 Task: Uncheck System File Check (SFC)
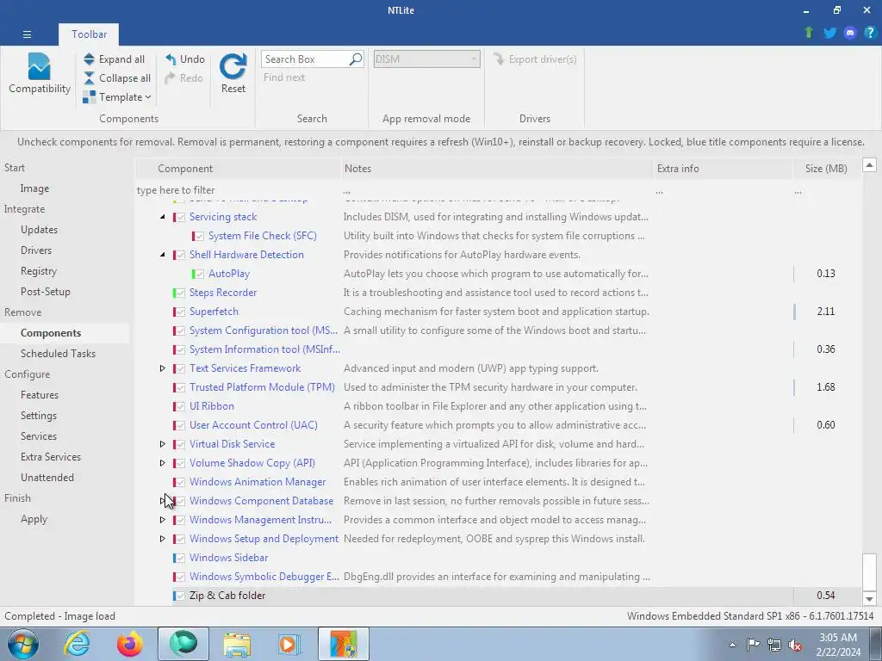click(199, 236)
